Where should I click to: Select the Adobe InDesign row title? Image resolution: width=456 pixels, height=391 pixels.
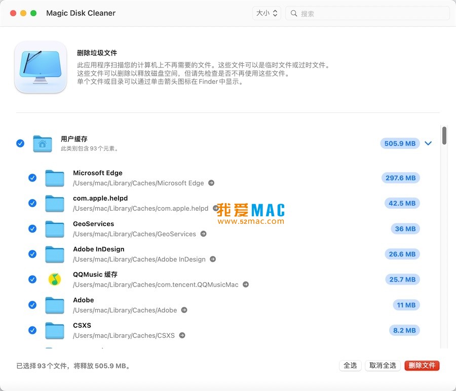click(x=99, y=249)
